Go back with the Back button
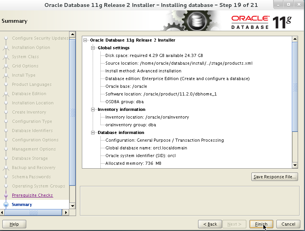305x231 pixels. point(210,224)
